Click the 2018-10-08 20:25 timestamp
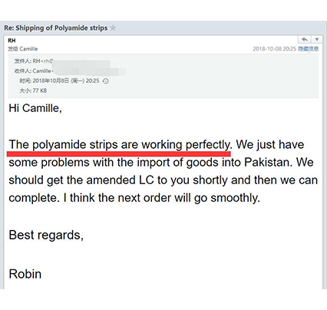The height and width of the screenshot is (310, 327). pyautogui.click(x=274, y=48)
